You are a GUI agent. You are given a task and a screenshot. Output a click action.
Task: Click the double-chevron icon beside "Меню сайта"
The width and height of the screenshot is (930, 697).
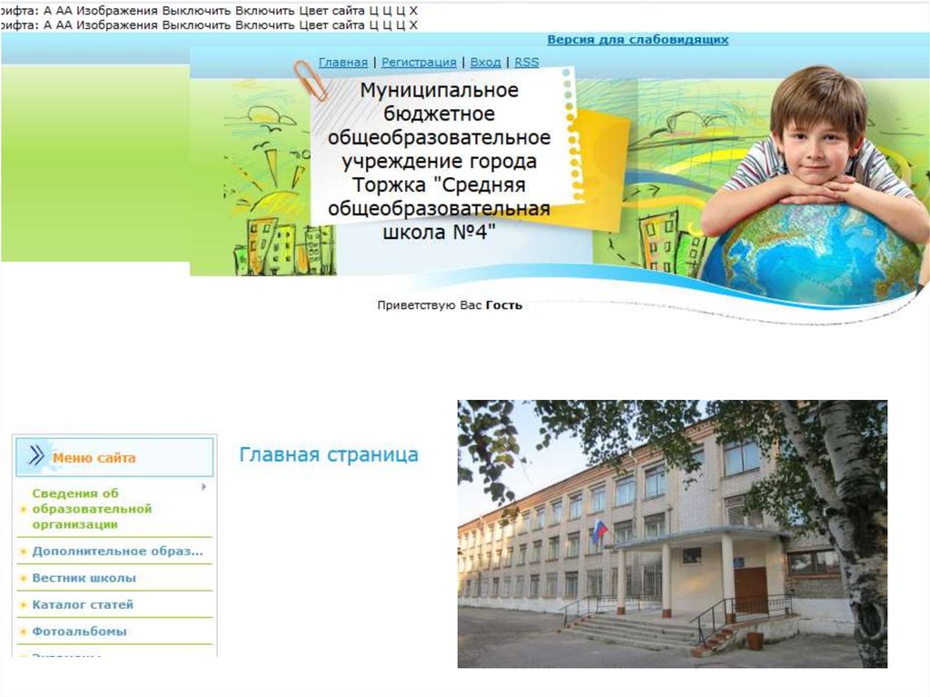tap(35, 456)
